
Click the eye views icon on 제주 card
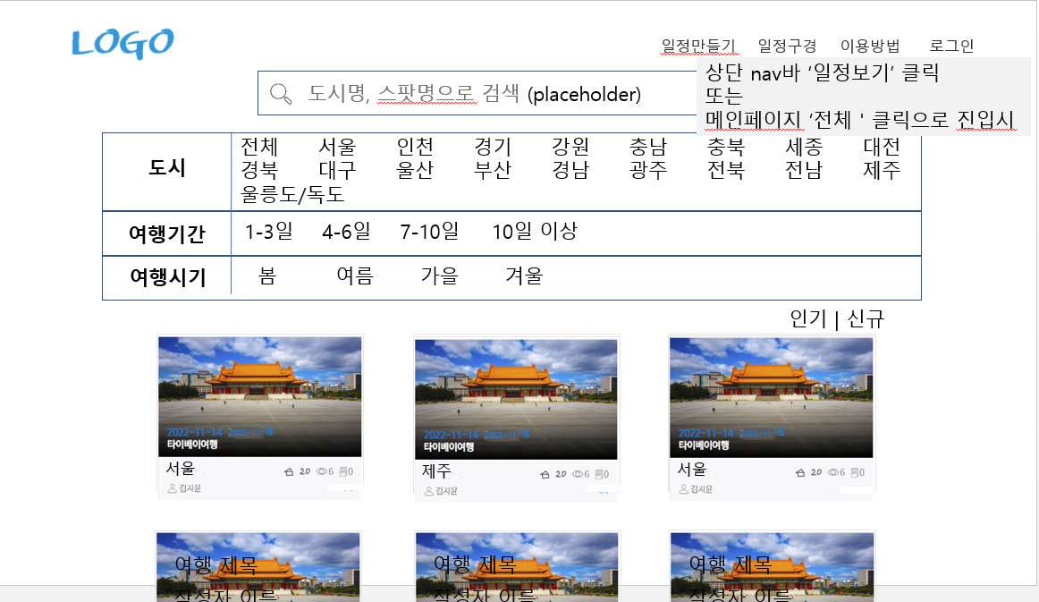578,475
